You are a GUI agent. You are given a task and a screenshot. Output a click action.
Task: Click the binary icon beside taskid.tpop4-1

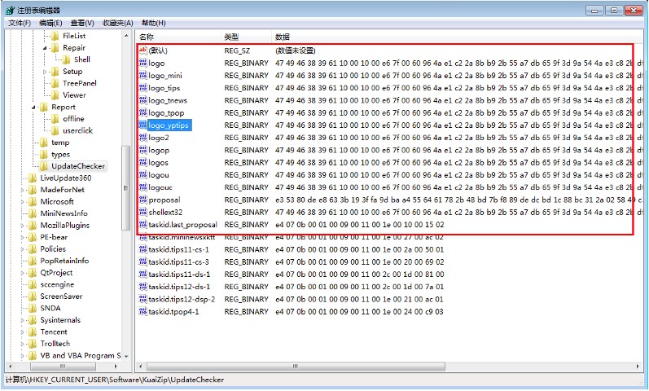click(143, 311)
